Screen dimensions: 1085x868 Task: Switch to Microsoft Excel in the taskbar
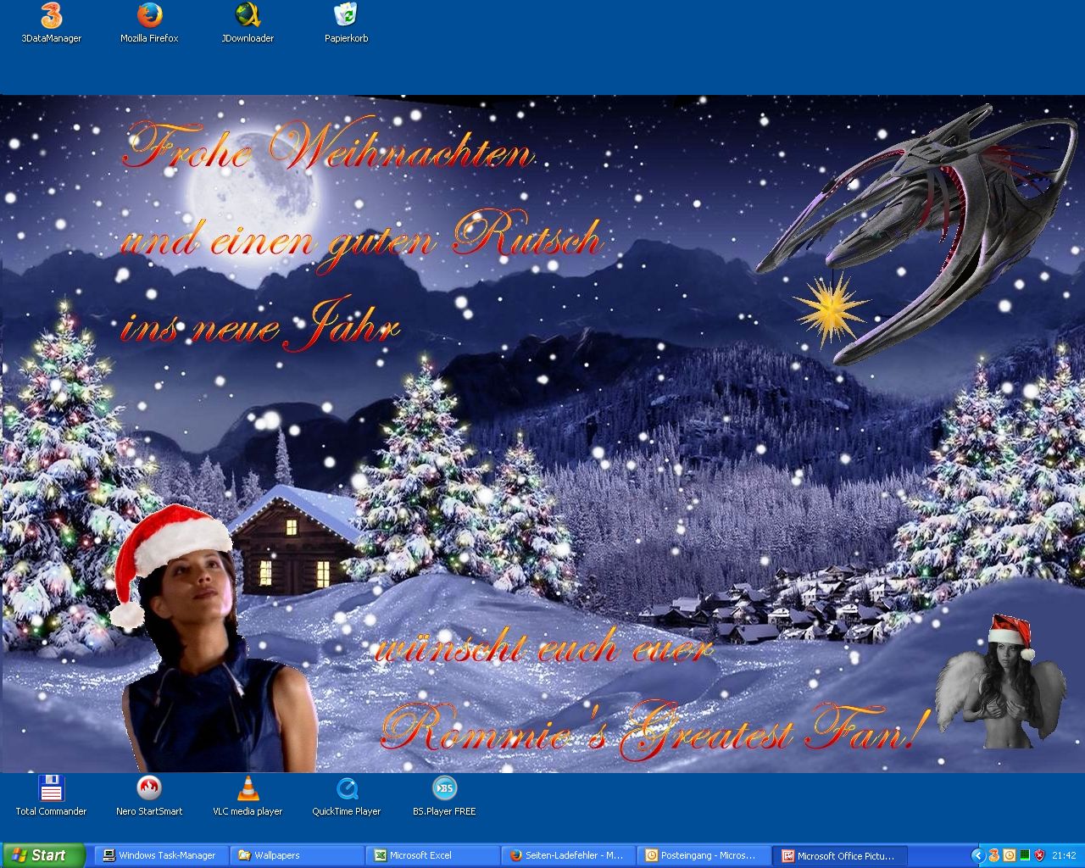pos(431,855)
